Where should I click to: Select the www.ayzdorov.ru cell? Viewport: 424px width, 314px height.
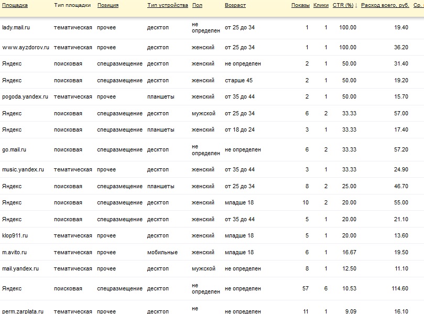coord(26,47)
